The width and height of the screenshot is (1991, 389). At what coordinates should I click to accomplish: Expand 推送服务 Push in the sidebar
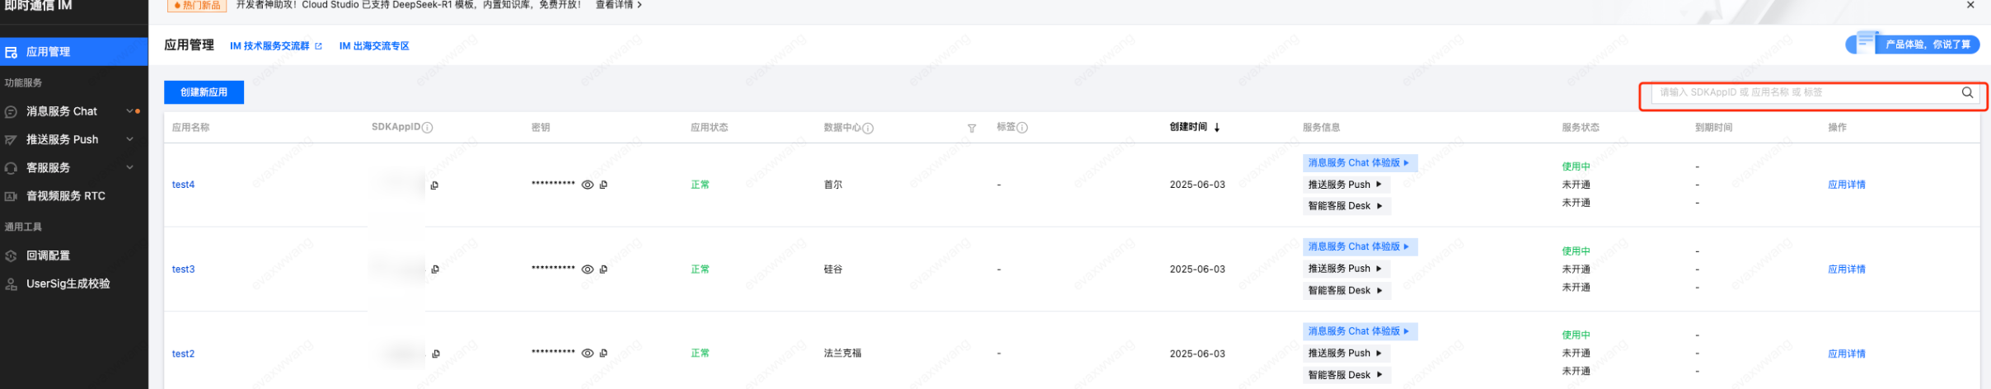[129, 139]
